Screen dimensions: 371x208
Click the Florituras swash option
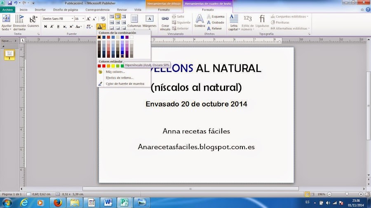point(280,23)
